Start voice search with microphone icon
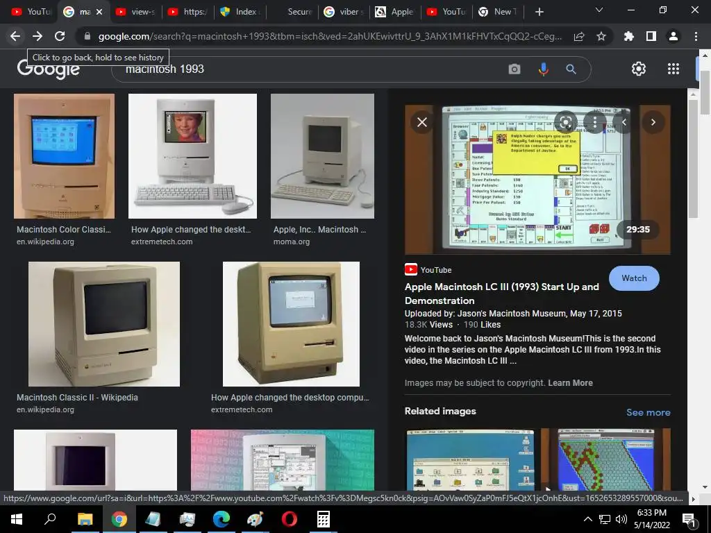Screen dimensions: 711x533 [543, 69]
